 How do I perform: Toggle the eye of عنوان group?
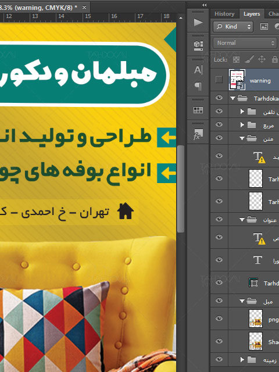click(x=219, y=219)
